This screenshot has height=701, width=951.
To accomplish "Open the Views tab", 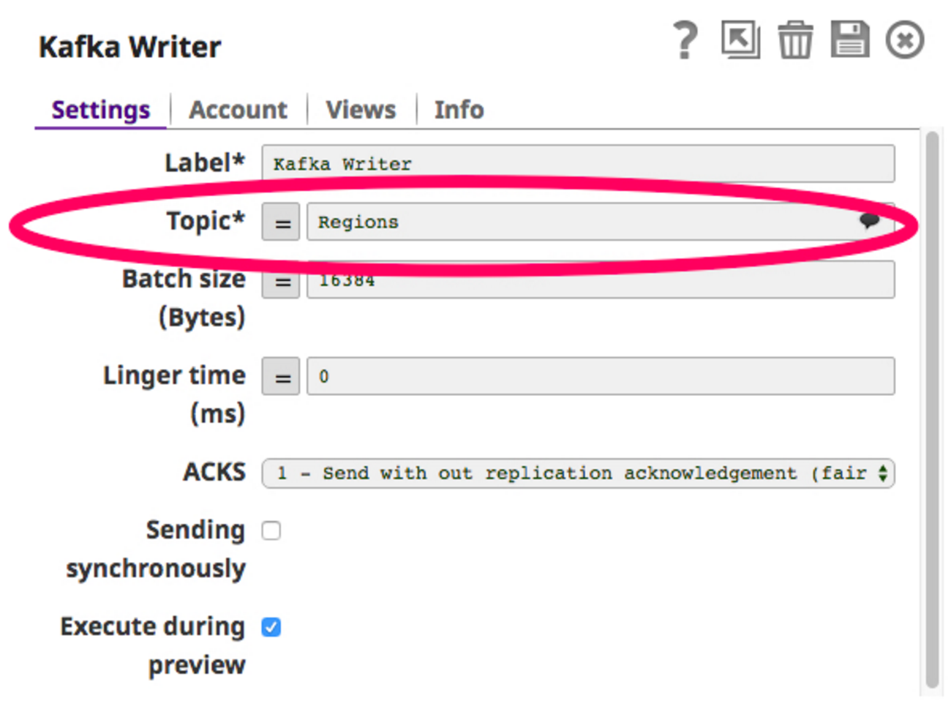I will click(x=361, y=110).
